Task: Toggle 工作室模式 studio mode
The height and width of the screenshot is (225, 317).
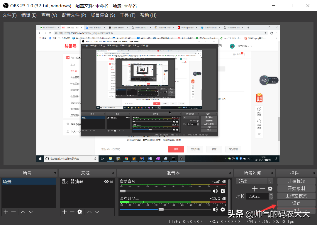Action: click(296, 196)
